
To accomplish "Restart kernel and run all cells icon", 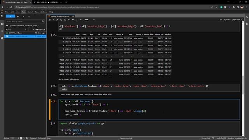I will coord(81,19).
